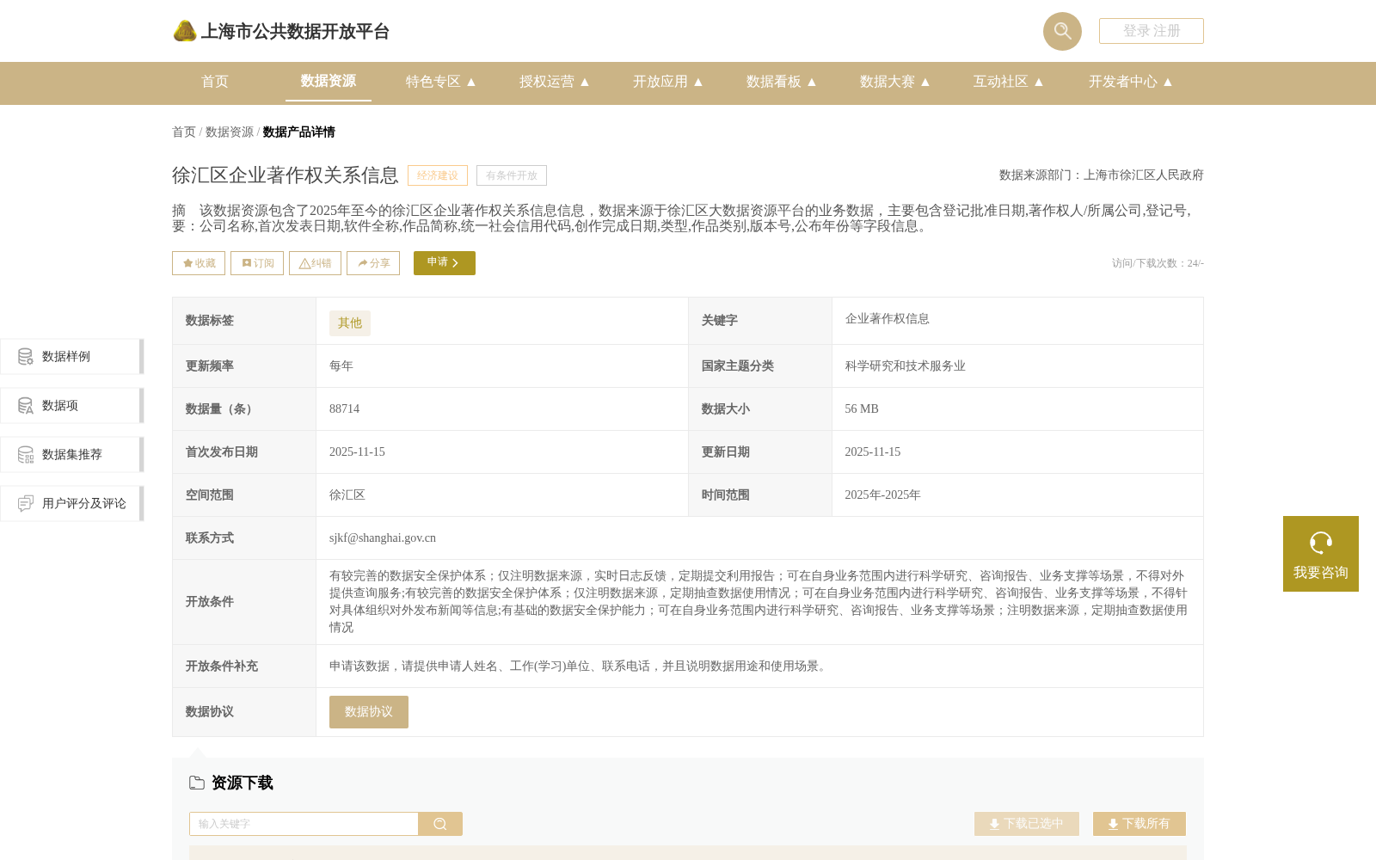The height and width of the screenshot is (860, 1376).
Task: Expand the 数据大赛 menu
Action: [895, 82]
